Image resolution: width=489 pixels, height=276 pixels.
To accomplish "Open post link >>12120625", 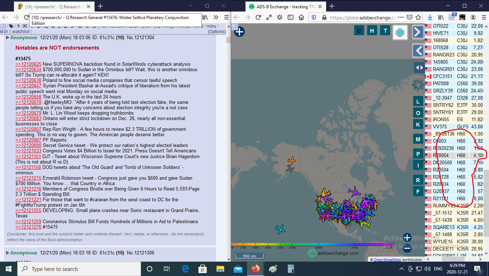I will (x=28, y=64).
